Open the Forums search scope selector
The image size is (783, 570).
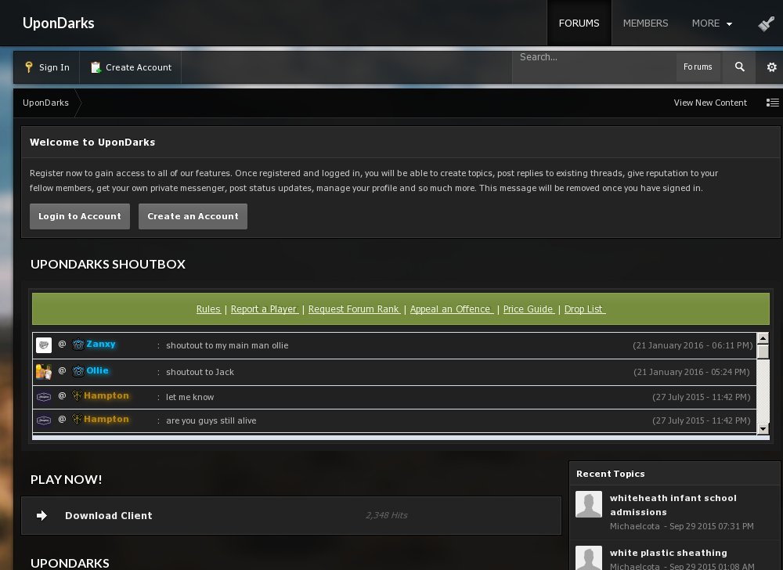[x=698, y=67]
